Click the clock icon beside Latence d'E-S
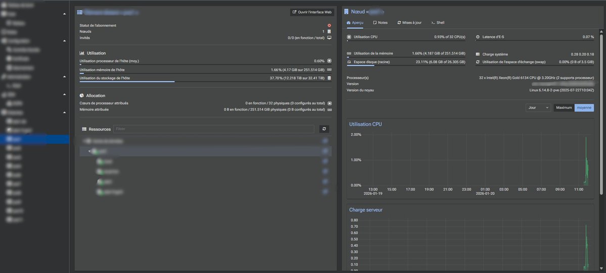 (478, 37)
